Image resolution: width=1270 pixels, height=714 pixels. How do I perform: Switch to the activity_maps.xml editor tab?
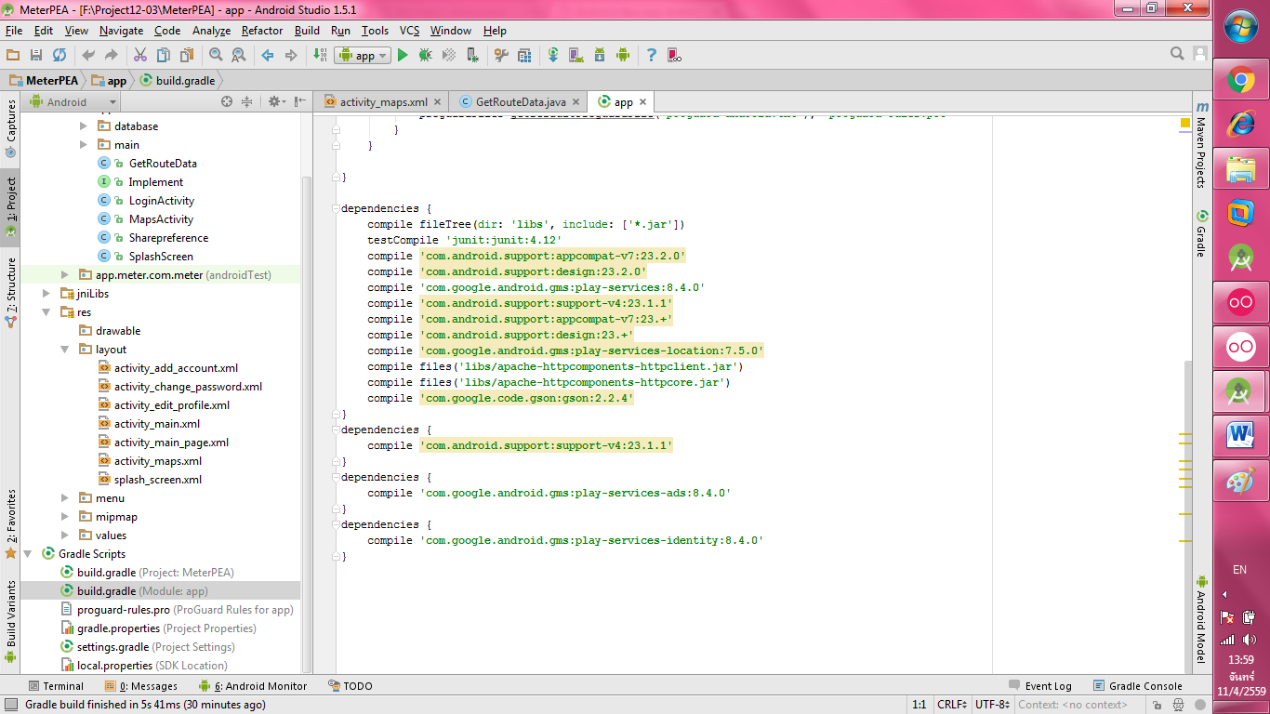pos(383,102)
